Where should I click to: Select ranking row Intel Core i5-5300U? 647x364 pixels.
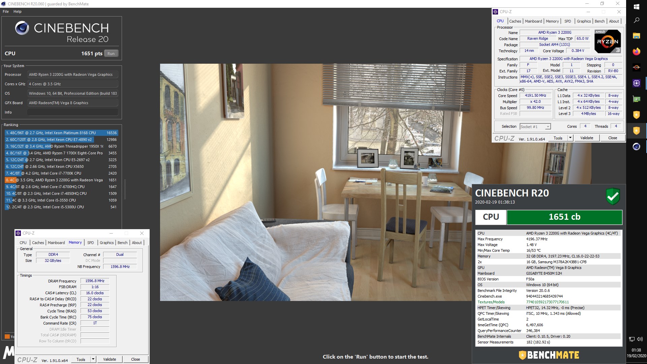[61, 207]
